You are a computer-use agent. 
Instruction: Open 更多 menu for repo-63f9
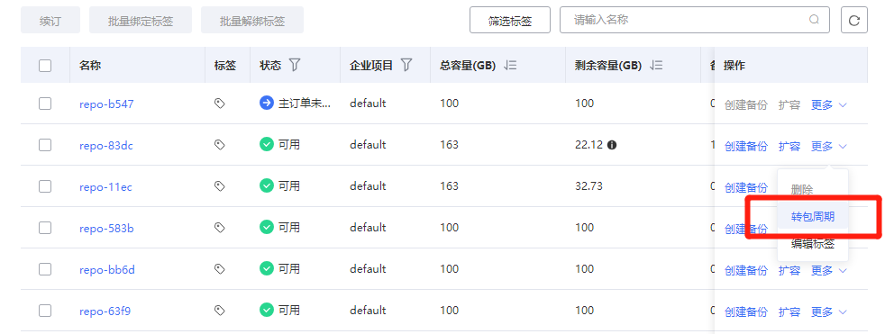pos(829,311)
